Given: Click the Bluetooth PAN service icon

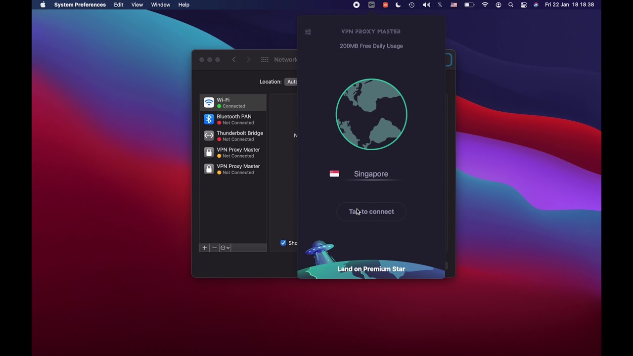Looking at the screenshot, I should coord(209,119).
